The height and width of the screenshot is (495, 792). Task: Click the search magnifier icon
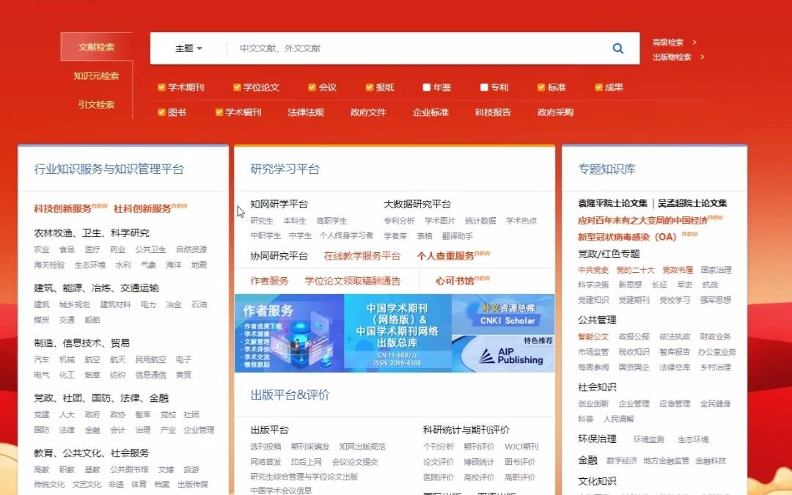point(618,47)
